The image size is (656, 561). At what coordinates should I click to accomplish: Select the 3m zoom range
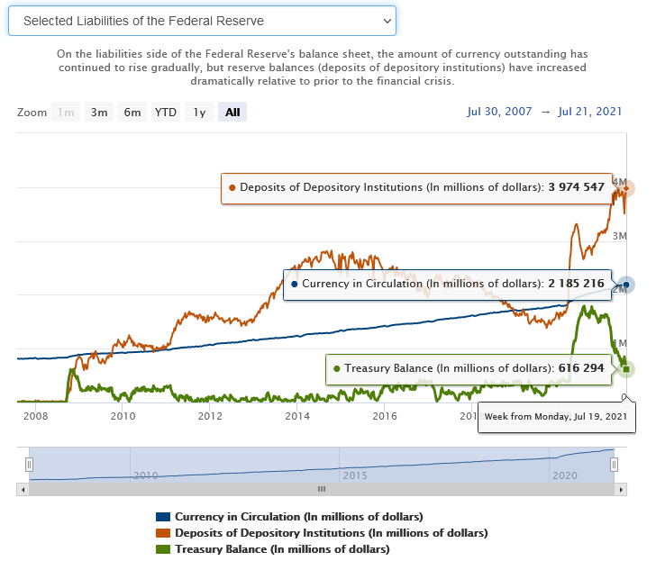click(99, 112)
